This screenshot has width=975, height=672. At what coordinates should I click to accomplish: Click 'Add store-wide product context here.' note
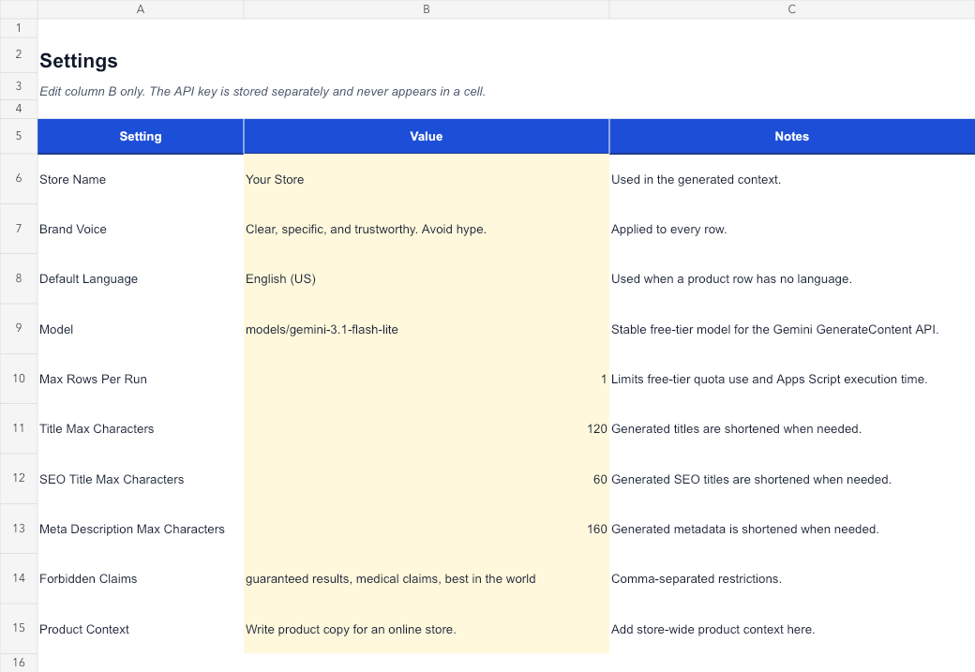pos(712,629)
